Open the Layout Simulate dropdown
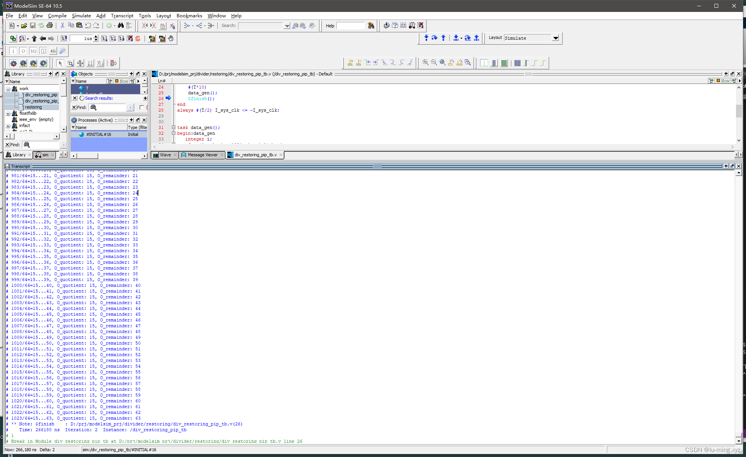The image size is (746, 457). 555,38
